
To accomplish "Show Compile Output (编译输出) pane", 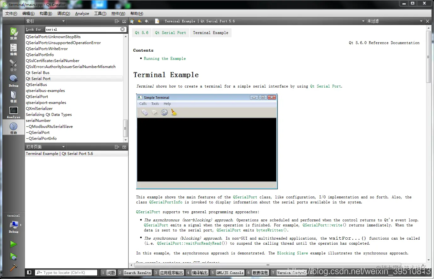I will point(197,273).
